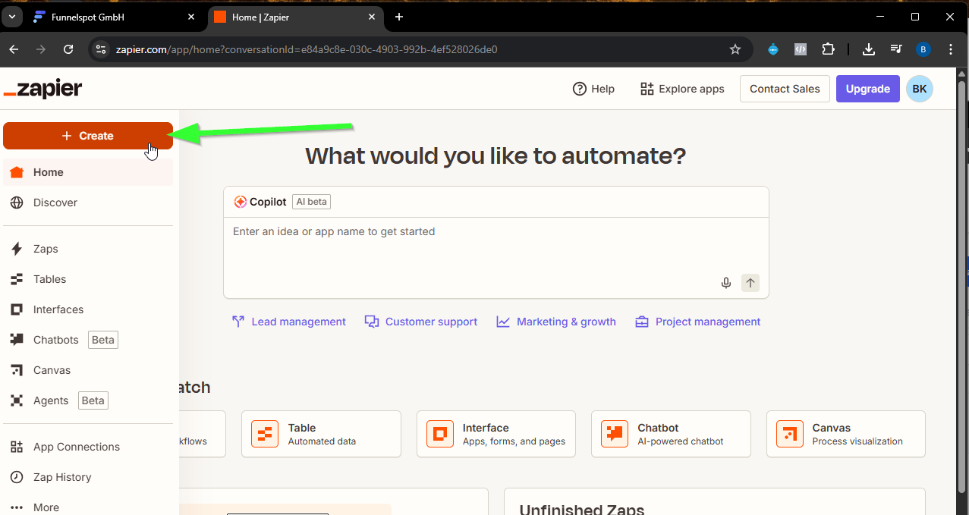Viewport: 969px width, 515px height.
Task: Close the Home | Zapier tab
Action: [x=372, y=17]
